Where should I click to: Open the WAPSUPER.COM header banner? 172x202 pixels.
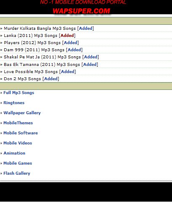[x=81, y=11]
